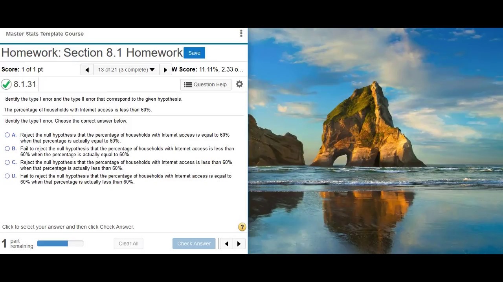Select answer option B radio button
This screenshot has height=282, width=503.
[x=7, y=148]
